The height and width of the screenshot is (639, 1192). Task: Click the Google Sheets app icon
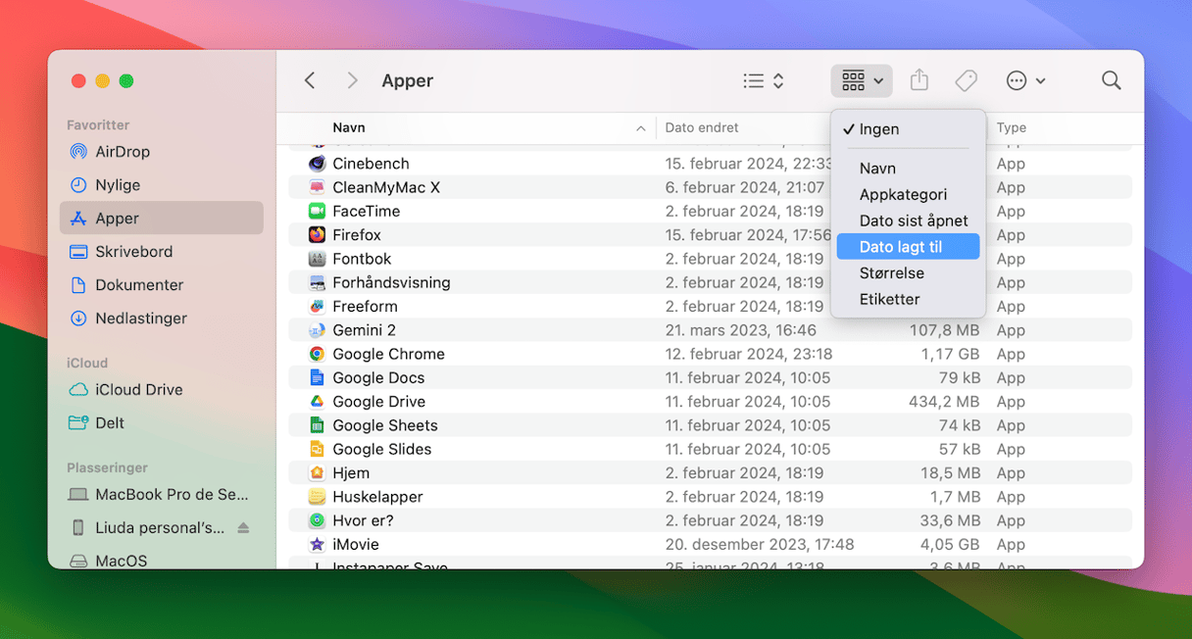[317, 425]
